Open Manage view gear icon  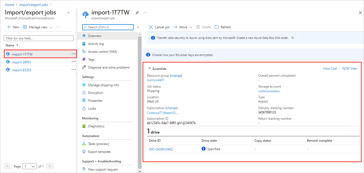pyautogui.click(x=25, y=27)
